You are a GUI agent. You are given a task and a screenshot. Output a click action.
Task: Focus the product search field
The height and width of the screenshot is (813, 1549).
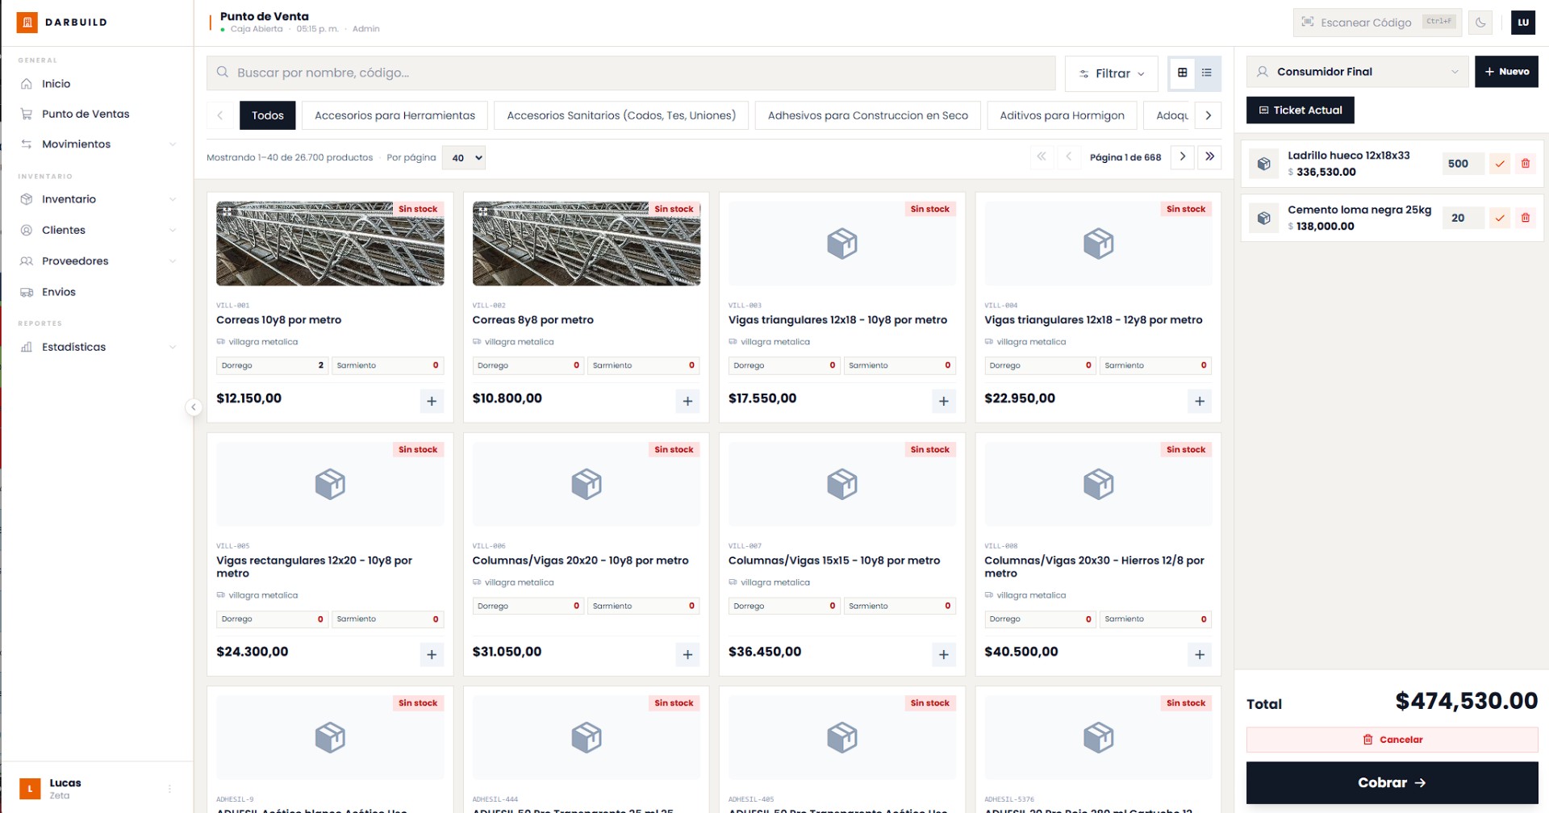631,73
